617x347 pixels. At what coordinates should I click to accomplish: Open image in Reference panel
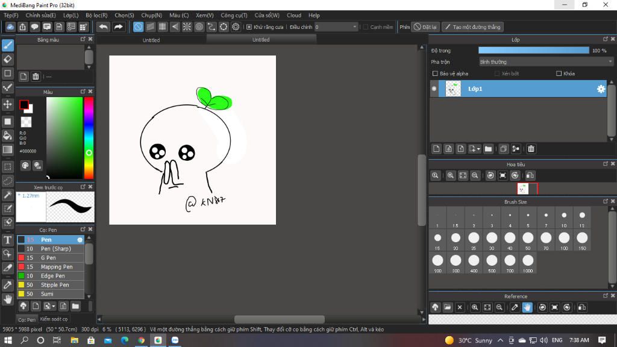click(448, 307)
